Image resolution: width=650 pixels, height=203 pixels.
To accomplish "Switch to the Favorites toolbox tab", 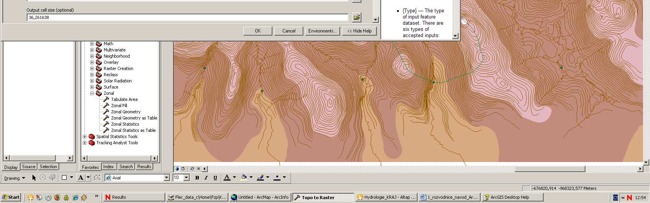I will pyautogui.click(x=91, y=167).
